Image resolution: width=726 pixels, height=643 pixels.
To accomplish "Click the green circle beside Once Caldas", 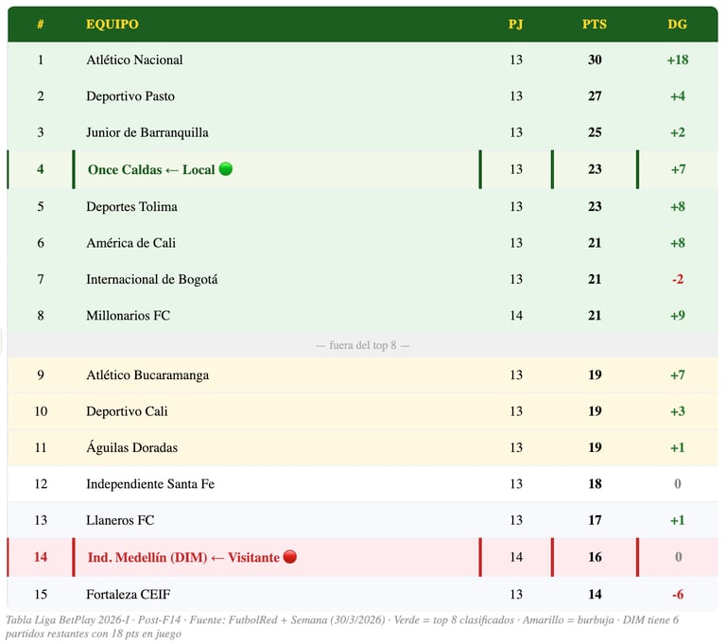I will click(x=226, y=169).
